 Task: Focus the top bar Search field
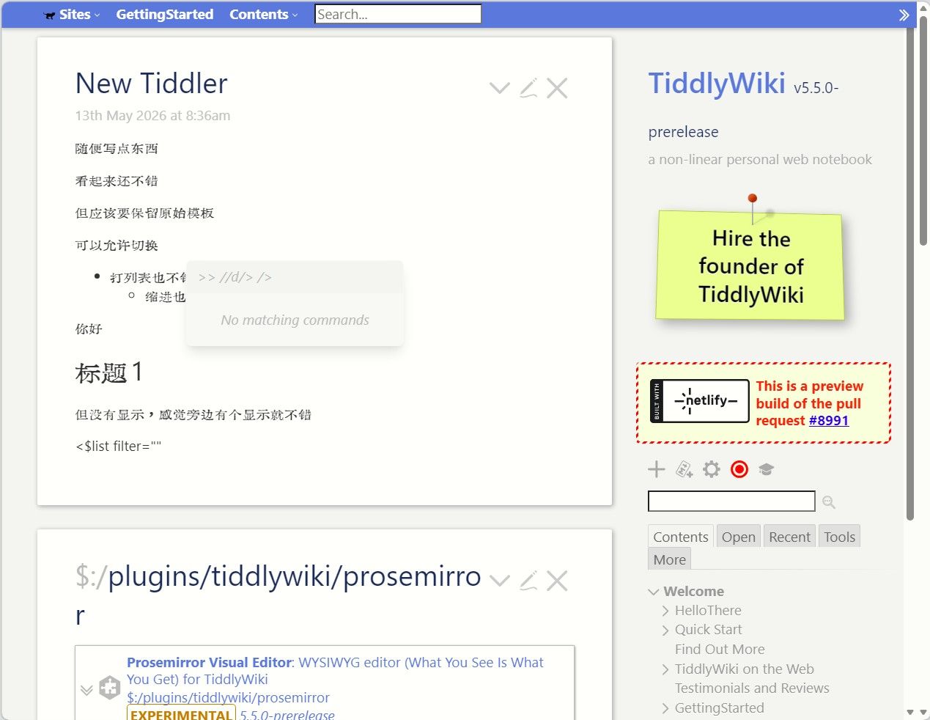click(398, 14)
